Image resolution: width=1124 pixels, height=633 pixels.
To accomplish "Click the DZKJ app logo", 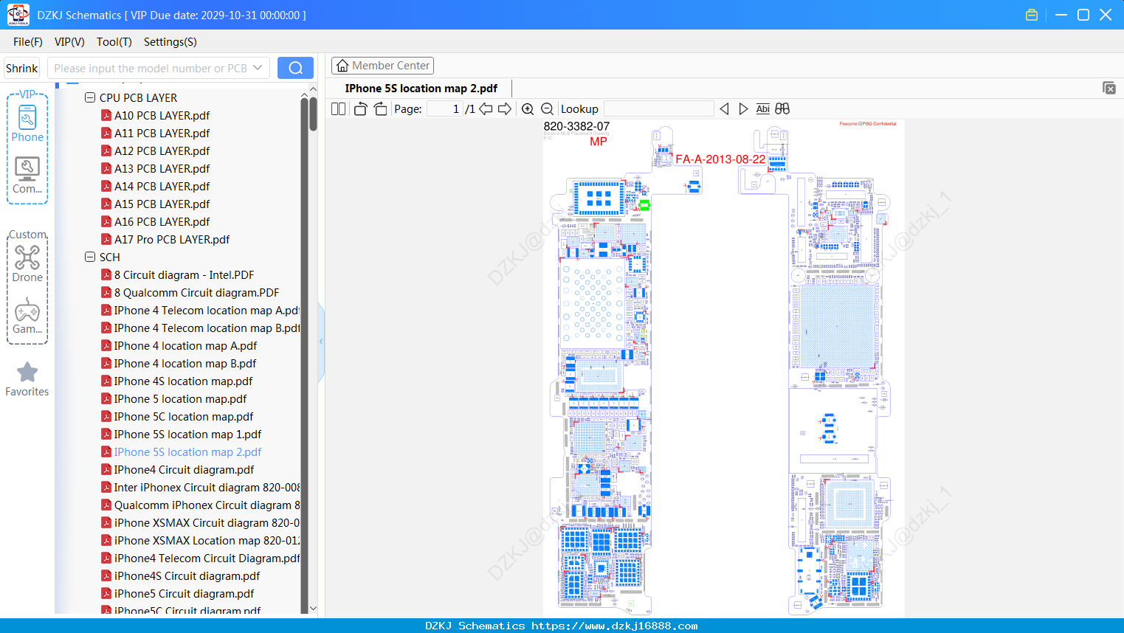I will pyautogui.click(x=18, y=15).
